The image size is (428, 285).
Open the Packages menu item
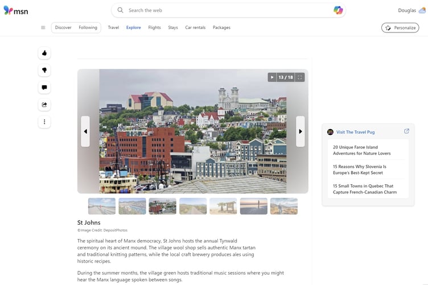click(221, 27)
